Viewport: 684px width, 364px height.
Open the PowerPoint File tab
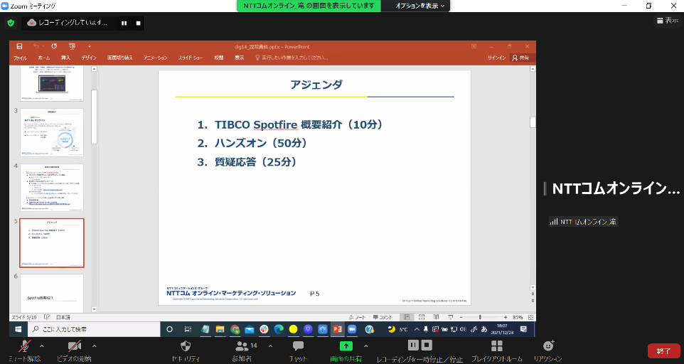pyautogui.click(x=20, y=58)
